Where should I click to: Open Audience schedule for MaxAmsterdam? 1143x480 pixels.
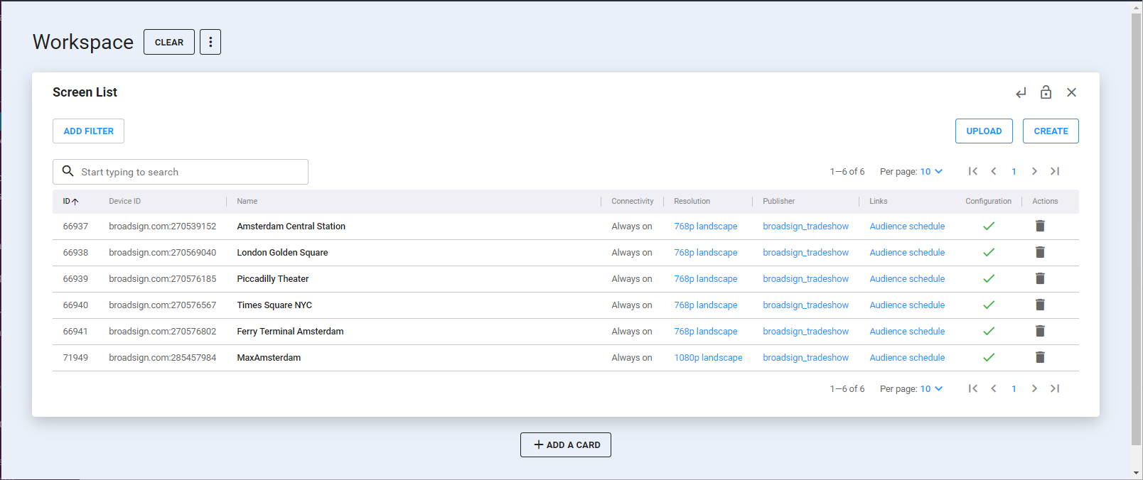(x=907, y=358)
